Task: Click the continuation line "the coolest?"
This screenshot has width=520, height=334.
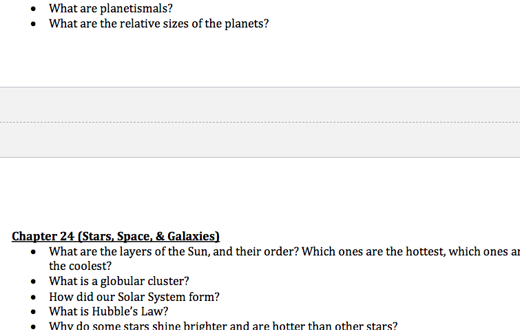Action: (81, 267)
